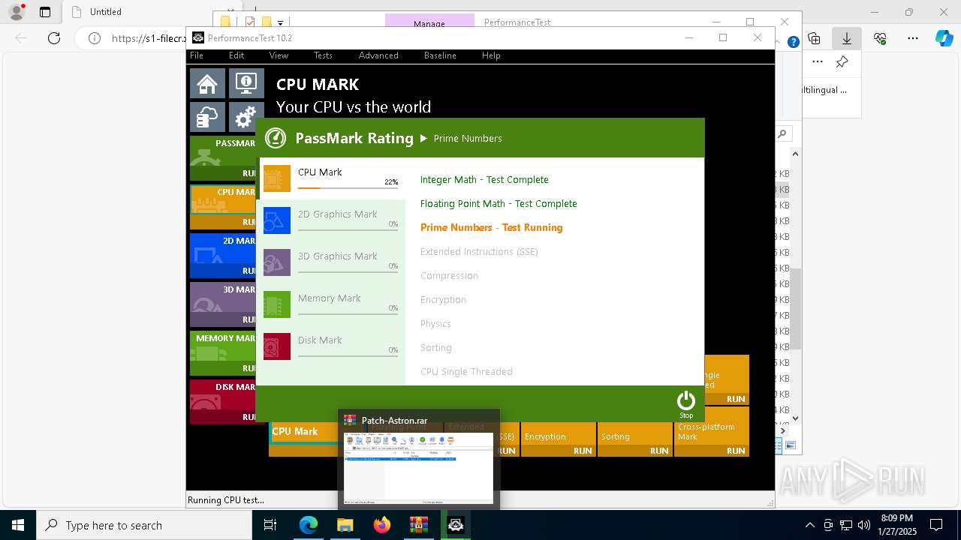Click the Cross-platform Mark tile
961x540 pixels.
[712, 432]
